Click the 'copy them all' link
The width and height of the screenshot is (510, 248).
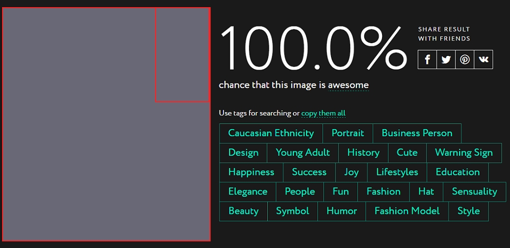coord(323,113)
